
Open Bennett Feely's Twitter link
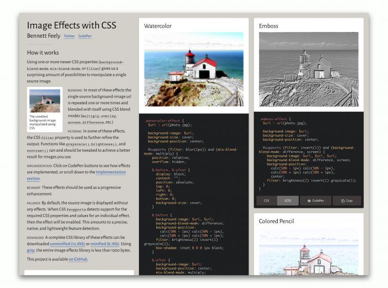[69, 36]
